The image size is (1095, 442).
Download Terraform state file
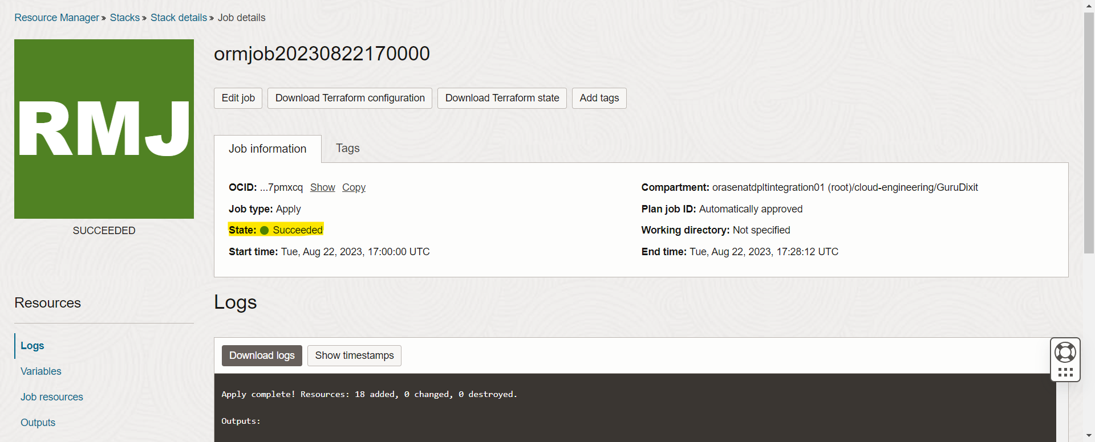(502, 98)
